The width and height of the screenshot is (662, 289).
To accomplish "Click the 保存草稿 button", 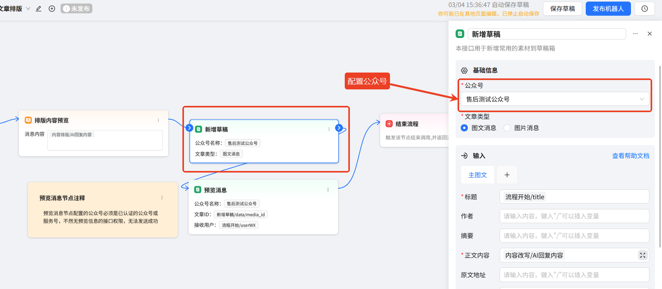I will pyautogui.click(x=563, y=9).
